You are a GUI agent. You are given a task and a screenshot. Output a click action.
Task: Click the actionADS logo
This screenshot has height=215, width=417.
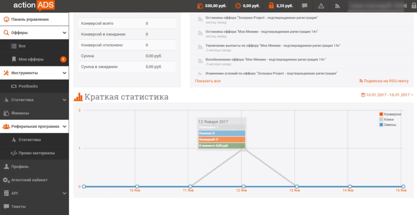(34, 5)
